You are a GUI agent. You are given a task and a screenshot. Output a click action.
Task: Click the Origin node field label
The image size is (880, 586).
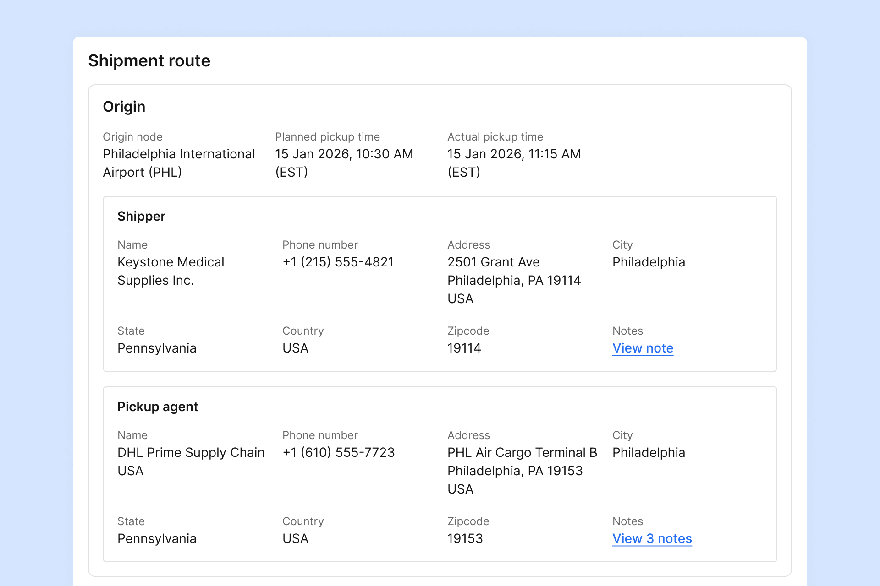point(132,137)
